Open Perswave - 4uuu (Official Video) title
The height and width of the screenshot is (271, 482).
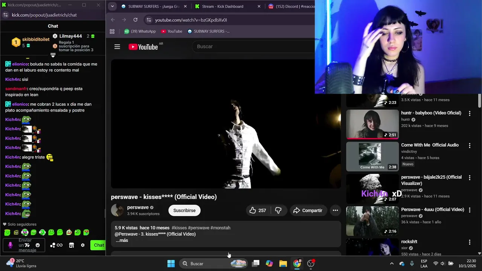coord(433,210)
